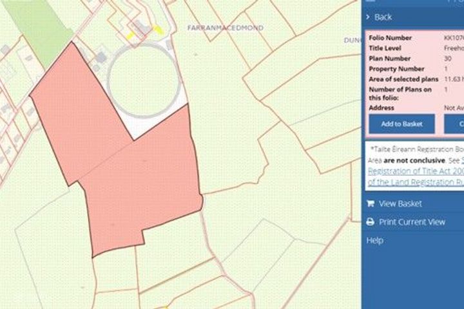Click the grey building beside the circular track
This screenshot has height=309, width=464.
coord(100,58)
